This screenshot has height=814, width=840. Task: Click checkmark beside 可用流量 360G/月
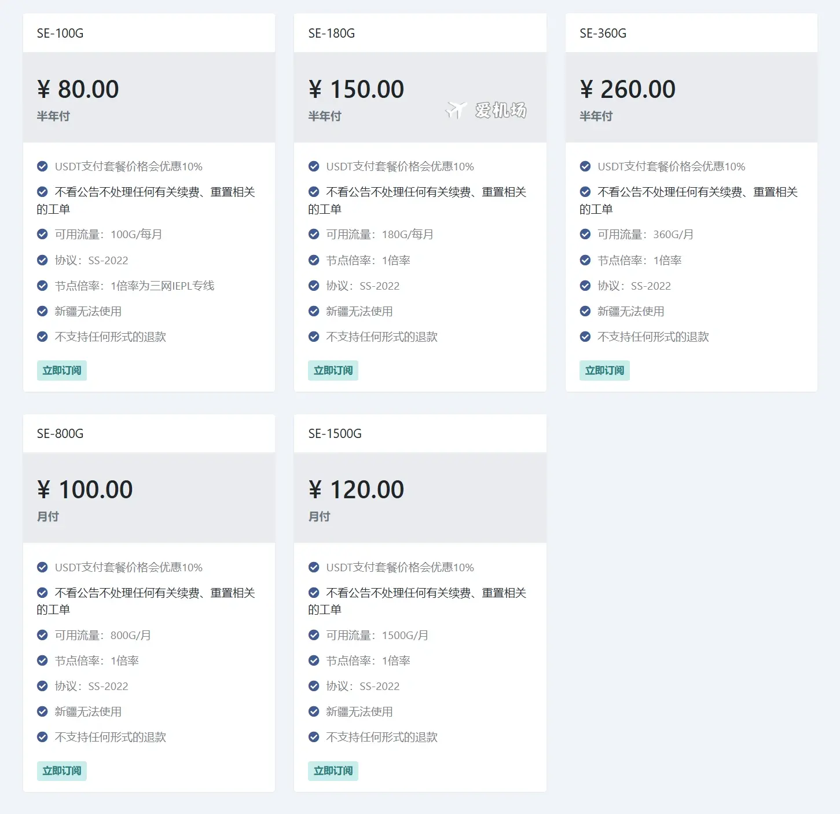(x=585, y=235)
